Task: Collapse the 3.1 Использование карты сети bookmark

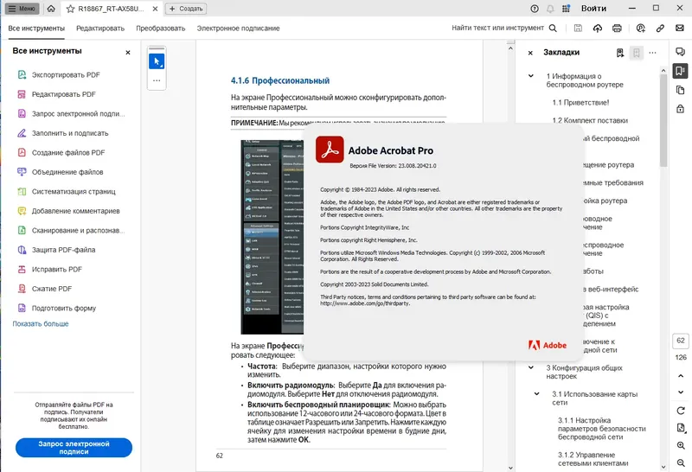Action: pyautogui.click(x=536, y=394)
